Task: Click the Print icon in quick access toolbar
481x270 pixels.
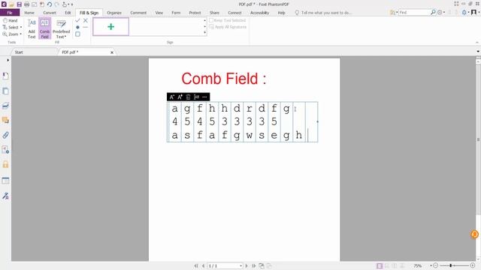Action: 27,4
